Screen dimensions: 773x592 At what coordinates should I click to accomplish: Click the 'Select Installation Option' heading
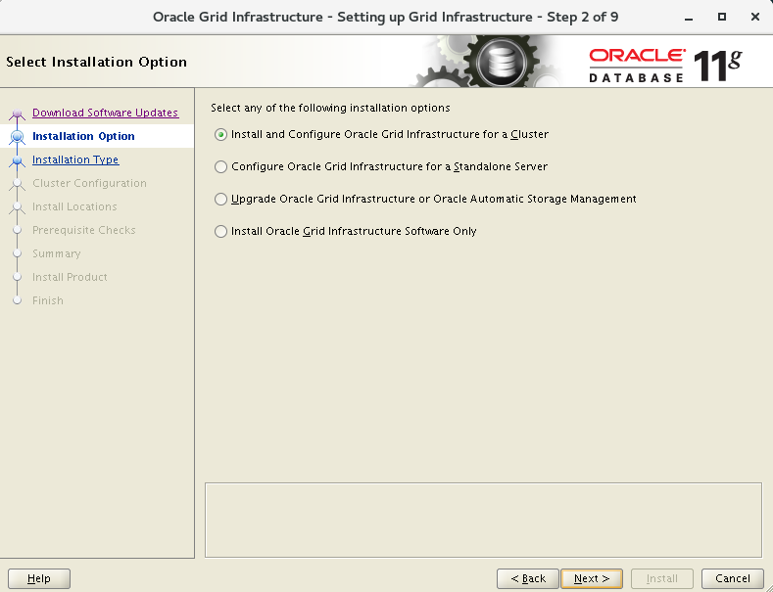(97, 62)
